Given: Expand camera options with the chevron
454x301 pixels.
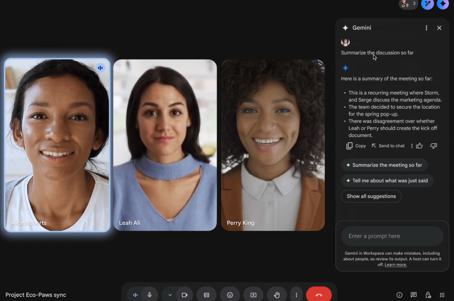Looking at the screenshot, I should [x=170, y=295].
